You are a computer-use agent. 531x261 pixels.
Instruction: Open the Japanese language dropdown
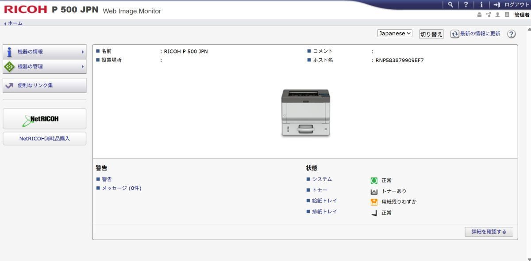[x=395, y=34]
